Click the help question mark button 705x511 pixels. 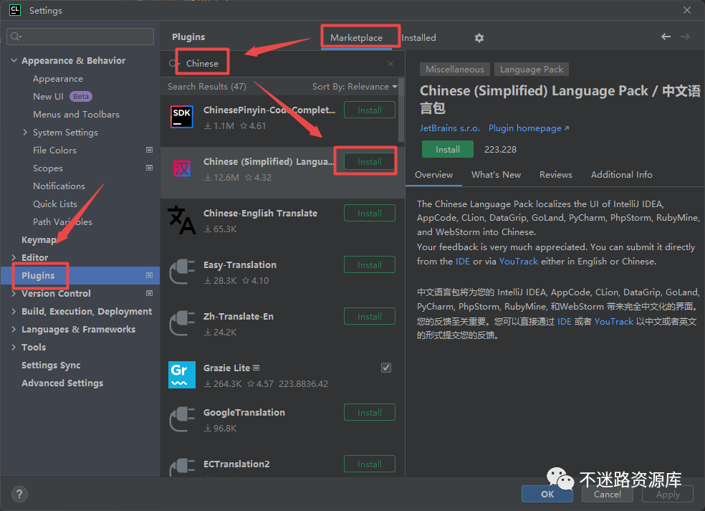(19, 495)
